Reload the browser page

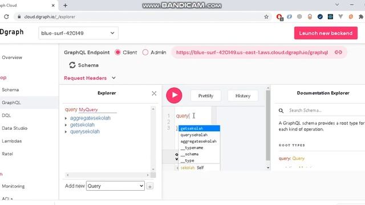coord(6,17)
